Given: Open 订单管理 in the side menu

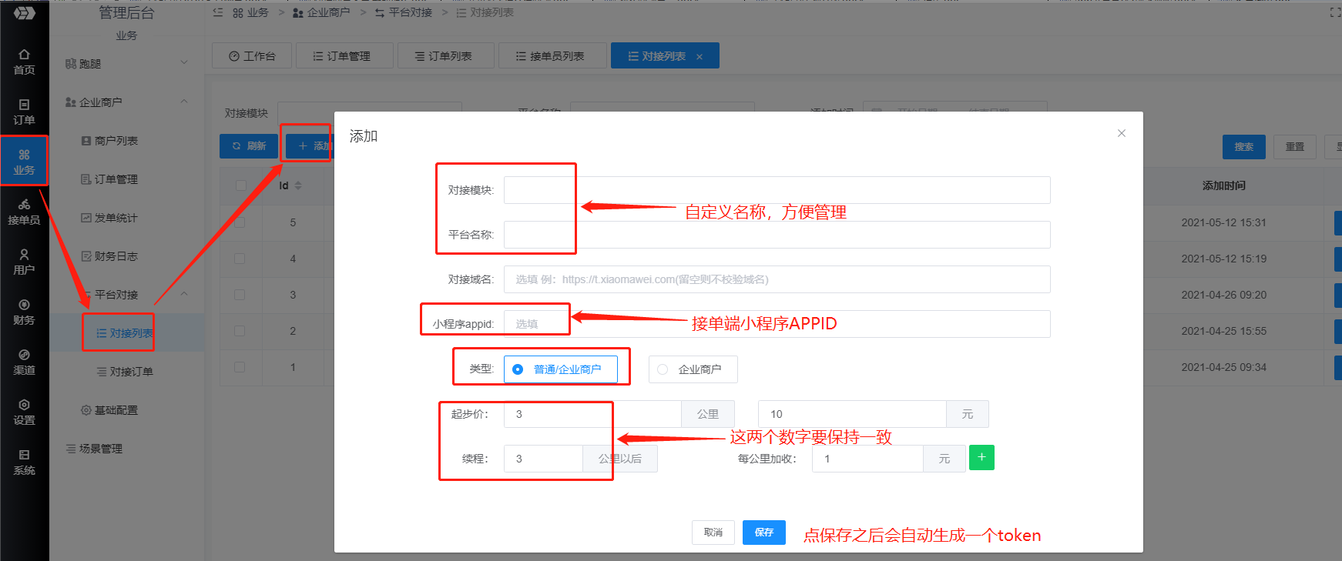Looking at the screenshot, I should pyautogui.click(x=116, y=179).
